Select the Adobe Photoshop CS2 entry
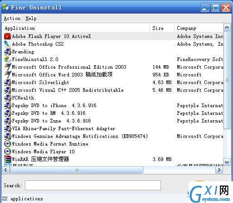The width and height of the screenshot is (233, 203). (x=38, y=44)
